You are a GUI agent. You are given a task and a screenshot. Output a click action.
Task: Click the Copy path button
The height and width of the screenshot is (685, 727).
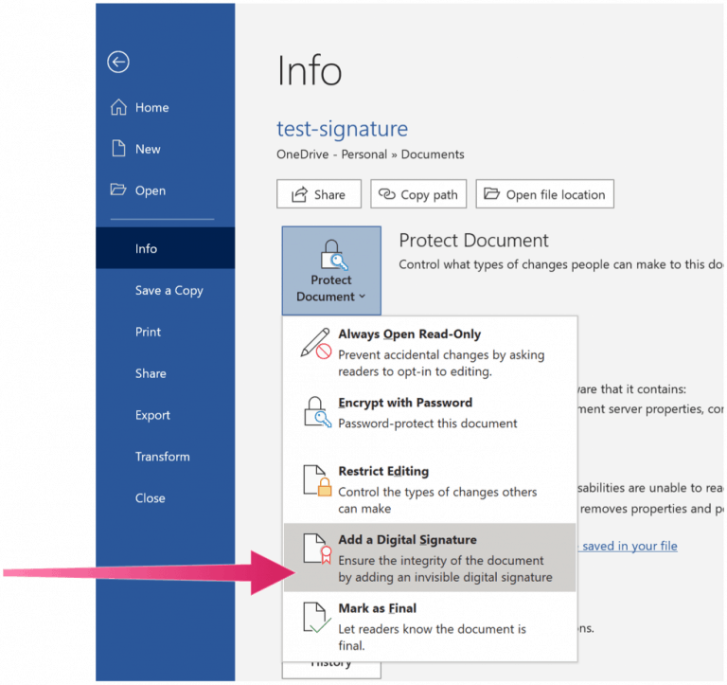click(x=418, y=194)
